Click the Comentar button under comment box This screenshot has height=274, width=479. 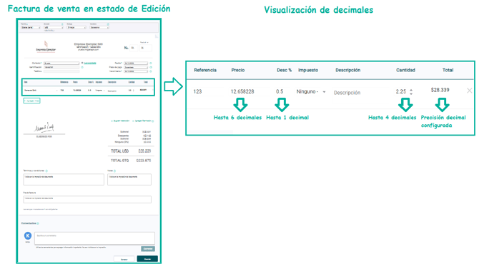tap(148, 249)
